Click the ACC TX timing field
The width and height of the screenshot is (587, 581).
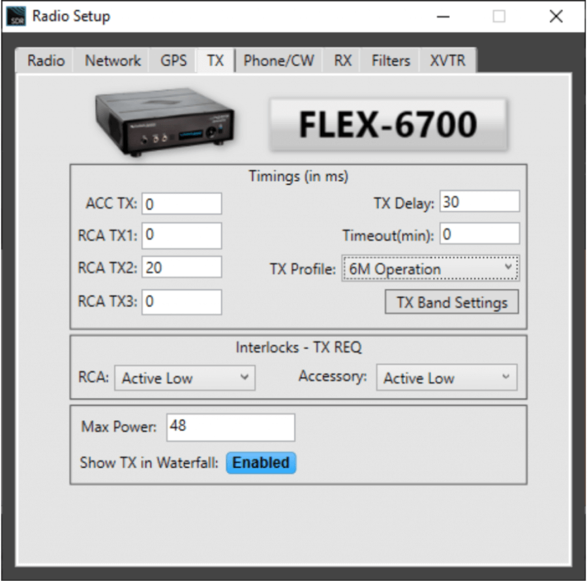(181, 203)
